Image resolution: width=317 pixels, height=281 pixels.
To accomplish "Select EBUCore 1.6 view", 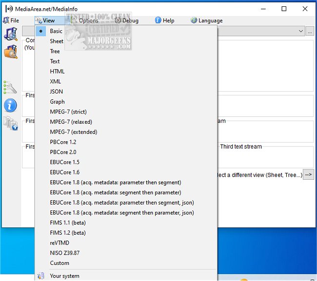I will [126, 172].
